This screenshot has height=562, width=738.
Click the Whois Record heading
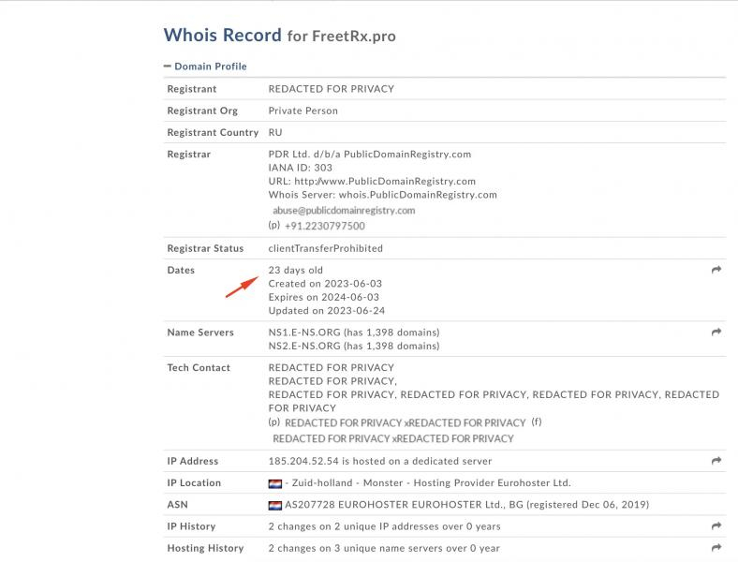(x=223, y=36)
